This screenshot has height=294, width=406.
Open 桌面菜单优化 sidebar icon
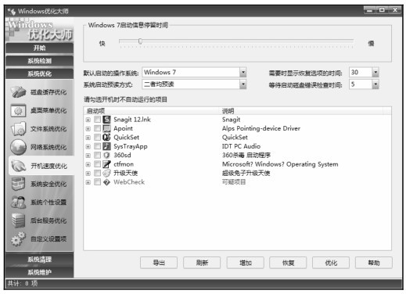pos(18,110)
